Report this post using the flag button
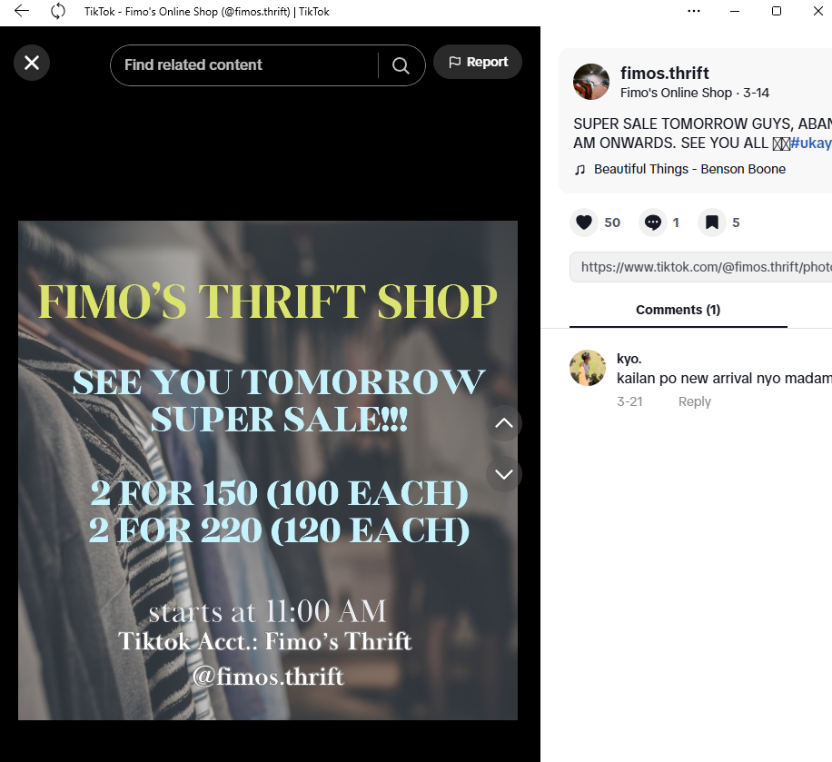The image size is (832, 762). [478, 62]
